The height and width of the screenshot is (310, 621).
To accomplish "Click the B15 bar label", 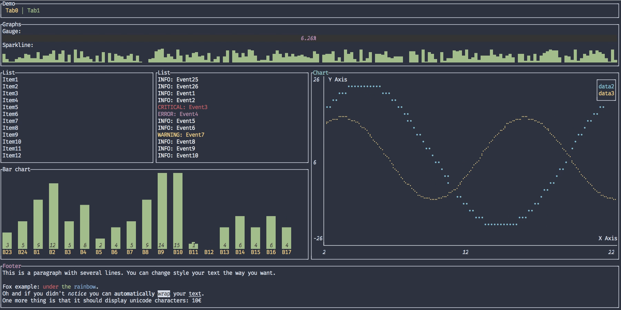I will 256,252.
